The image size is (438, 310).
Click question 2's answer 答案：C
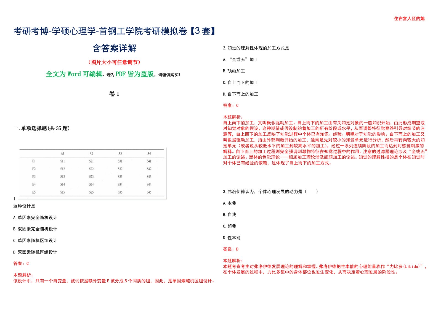point(231,106)
